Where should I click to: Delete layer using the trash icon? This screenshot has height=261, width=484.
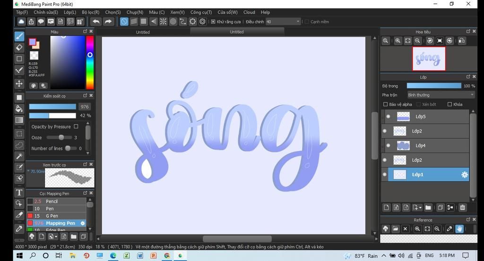coord(462,207)
